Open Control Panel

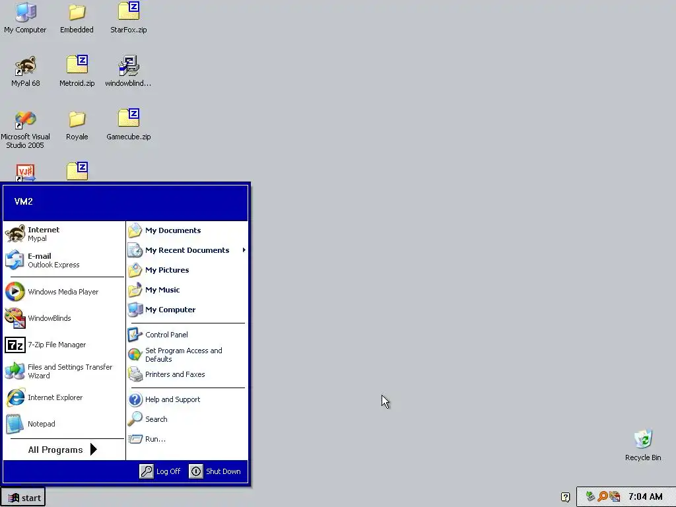[x=187, y=335]
